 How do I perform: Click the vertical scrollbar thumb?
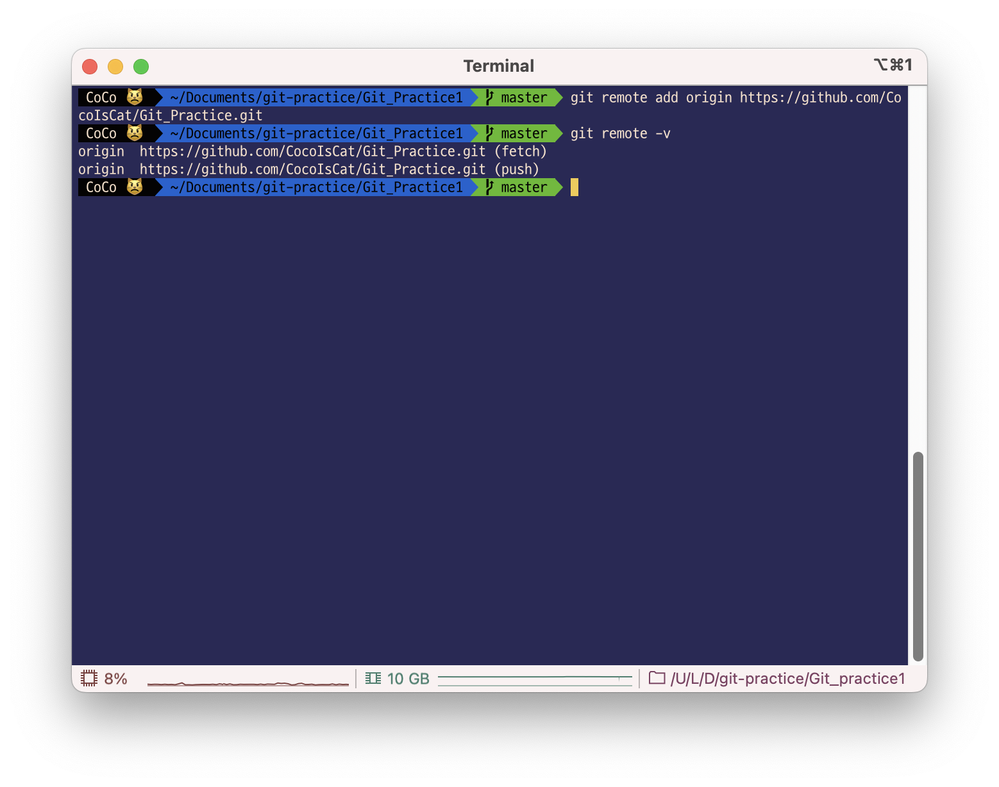pyautogui.click(x=918, y=556)
